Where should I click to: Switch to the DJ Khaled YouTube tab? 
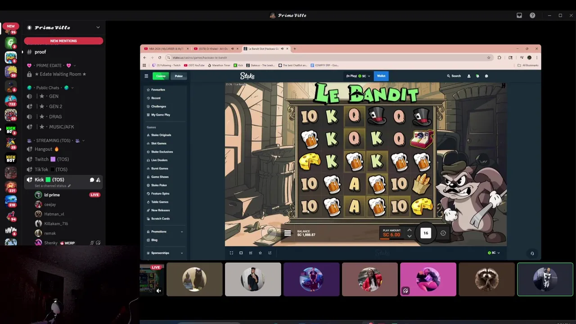[216, 49]
